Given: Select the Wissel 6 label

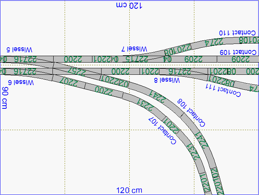Looking at the screenshot, I should pos(21,82).
